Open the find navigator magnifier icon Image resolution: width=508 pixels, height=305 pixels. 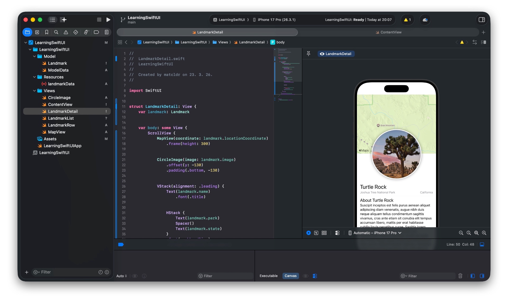pos(56,32)
